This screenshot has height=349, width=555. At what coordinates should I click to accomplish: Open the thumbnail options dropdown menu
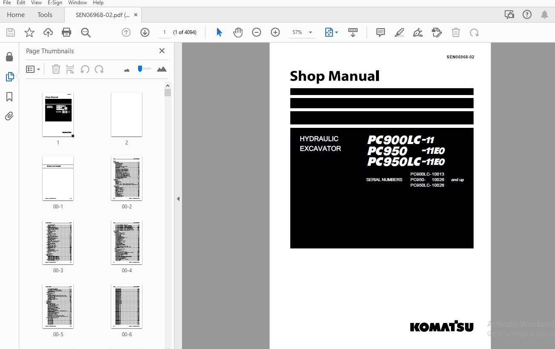tap(33, 69)
